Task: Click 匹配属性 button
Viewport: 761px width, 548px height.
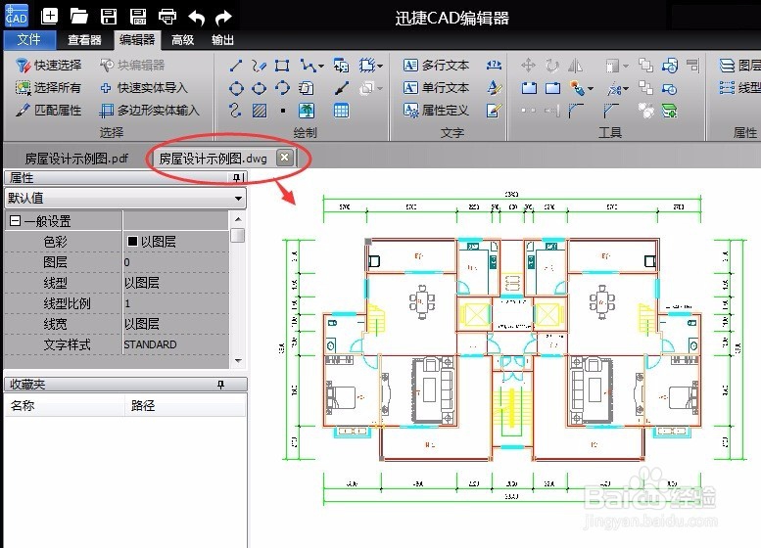Action: click(48, 111)
